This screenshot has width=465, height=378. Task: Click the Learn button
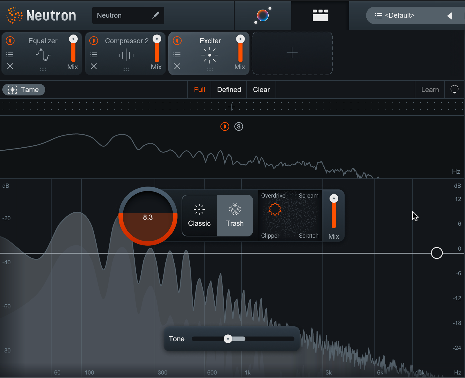coord(430,90)
